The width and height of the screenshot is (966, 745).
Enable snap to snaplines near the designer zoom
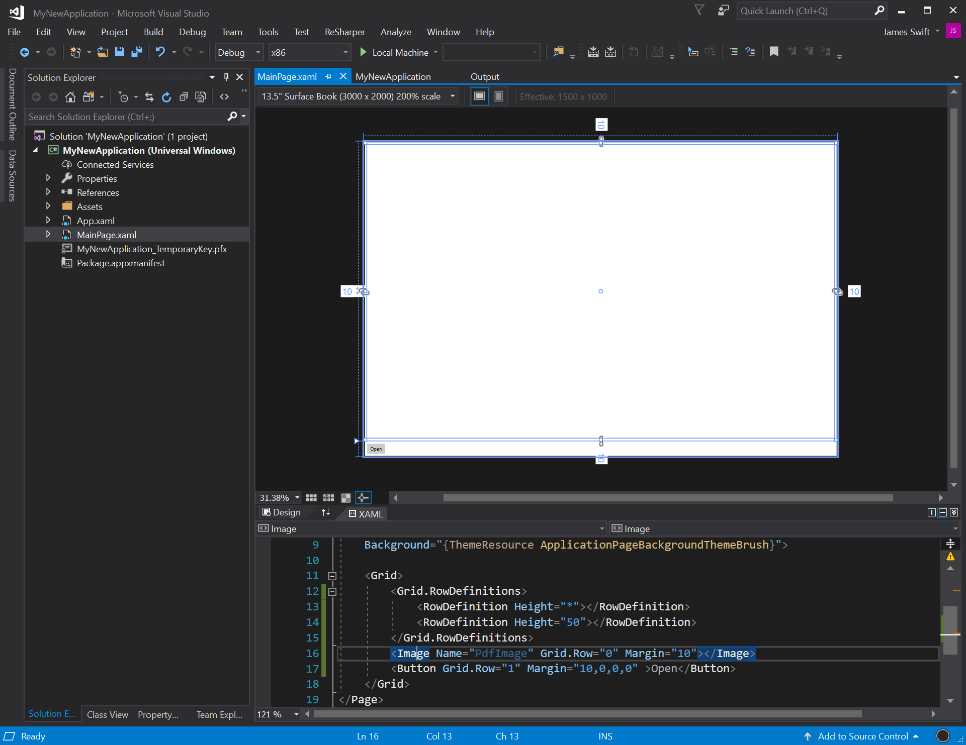coord(363,497)
